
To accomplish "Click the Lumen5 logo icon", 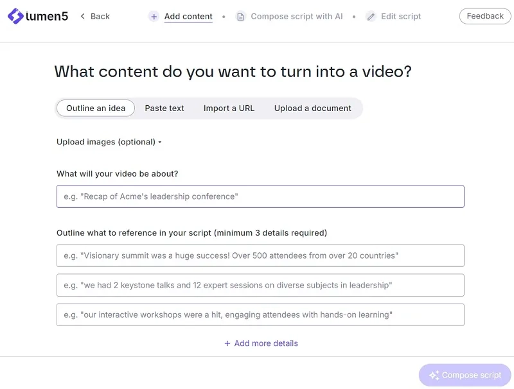I will click(x=15, y=16).
